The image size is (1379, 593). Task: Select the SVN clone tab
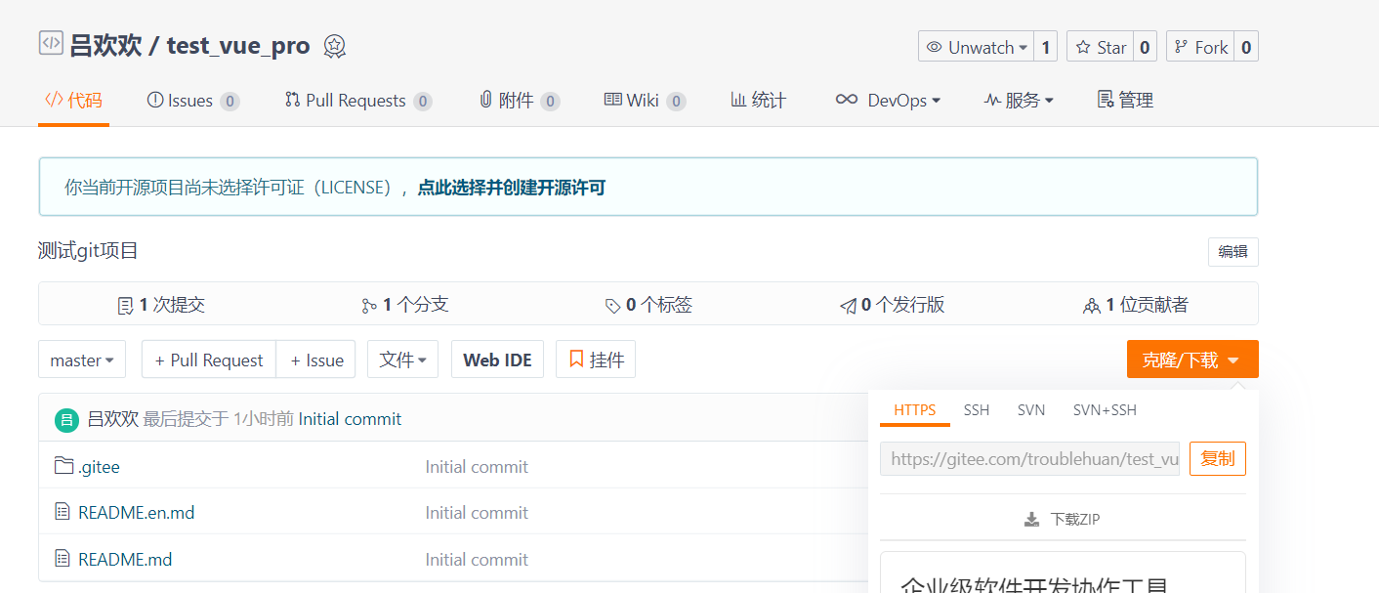[x=1031, y=410]
